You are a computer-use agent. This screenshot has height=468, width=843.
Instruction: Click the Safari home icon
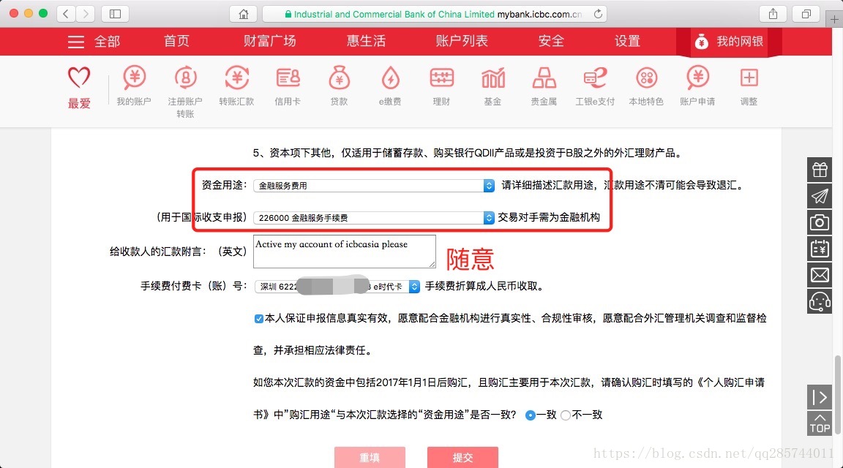click(244, 14)
